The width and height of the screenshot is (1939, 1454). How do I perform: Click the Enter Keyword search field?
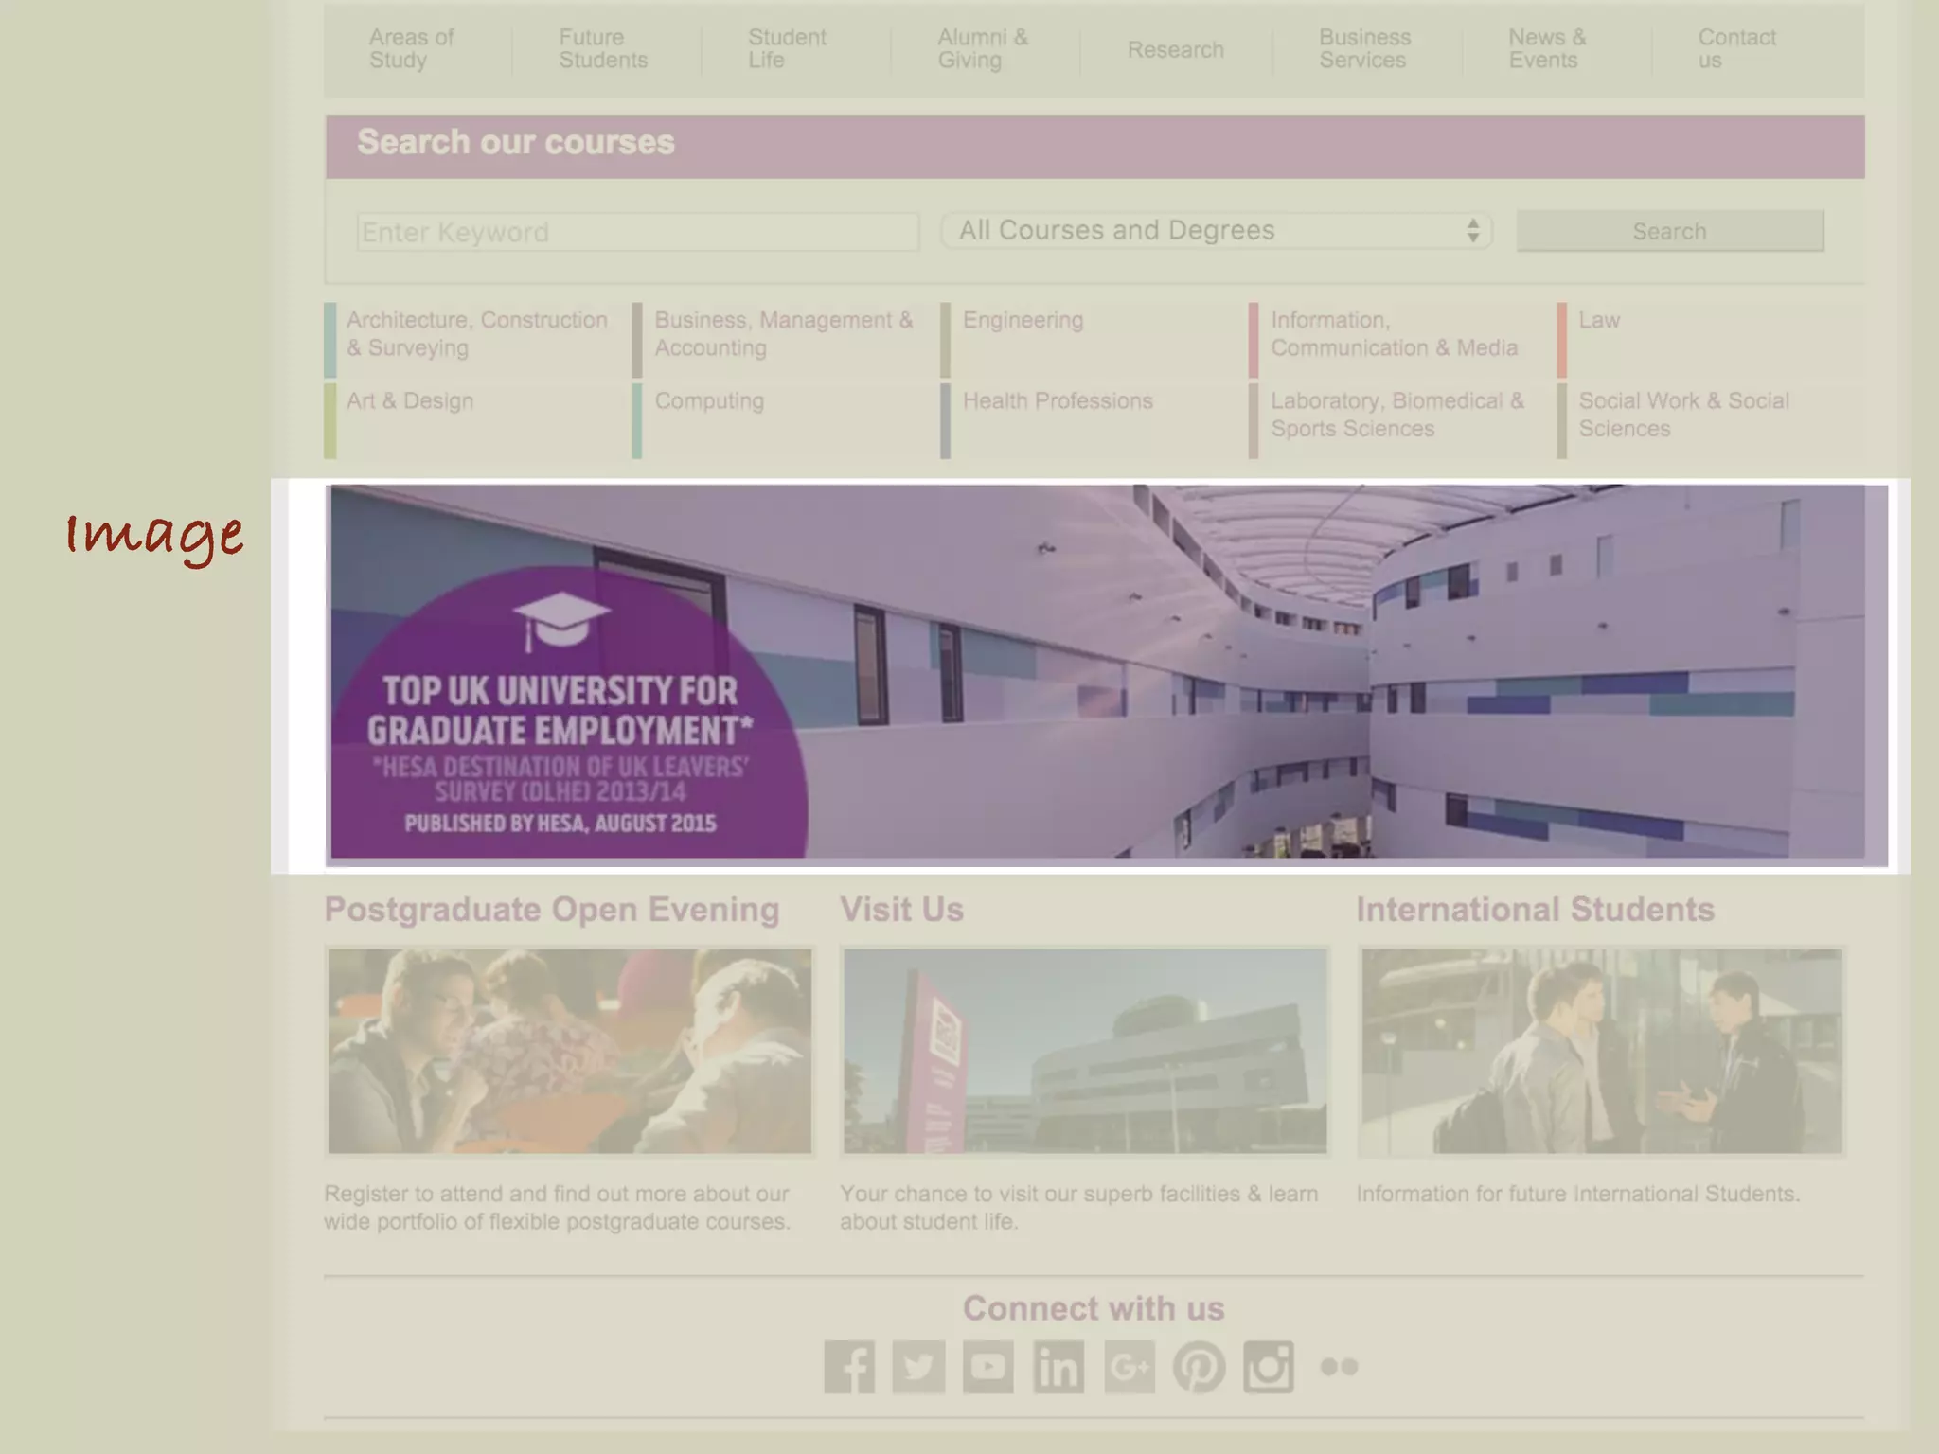pyautogui.click(x=637, y=232)
